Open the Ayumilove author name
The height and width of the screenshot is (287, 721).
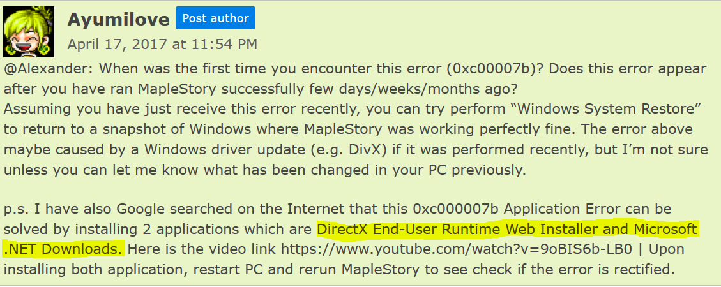coord(118,19)
